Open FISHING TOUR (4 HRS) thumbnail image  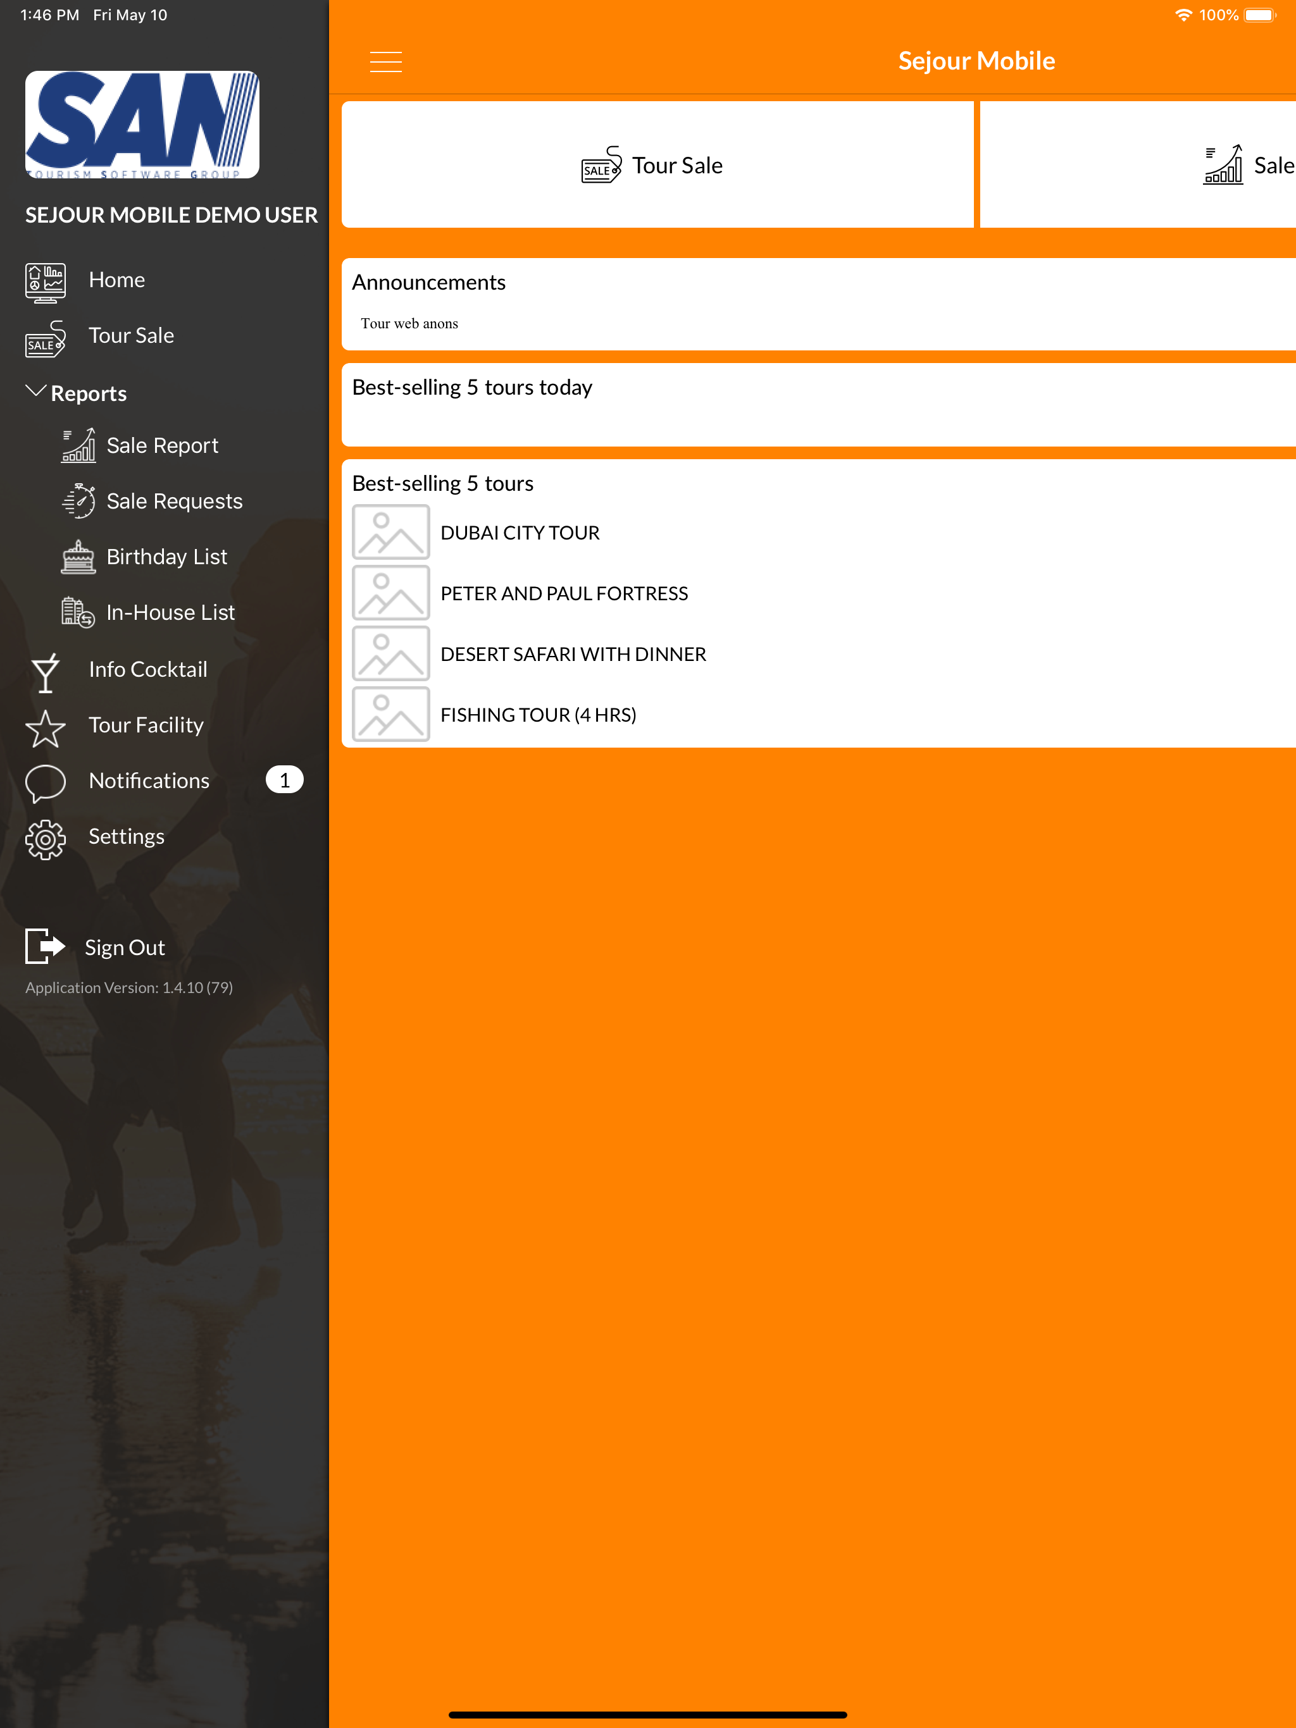pyautogui.click(x=391, y=715)
